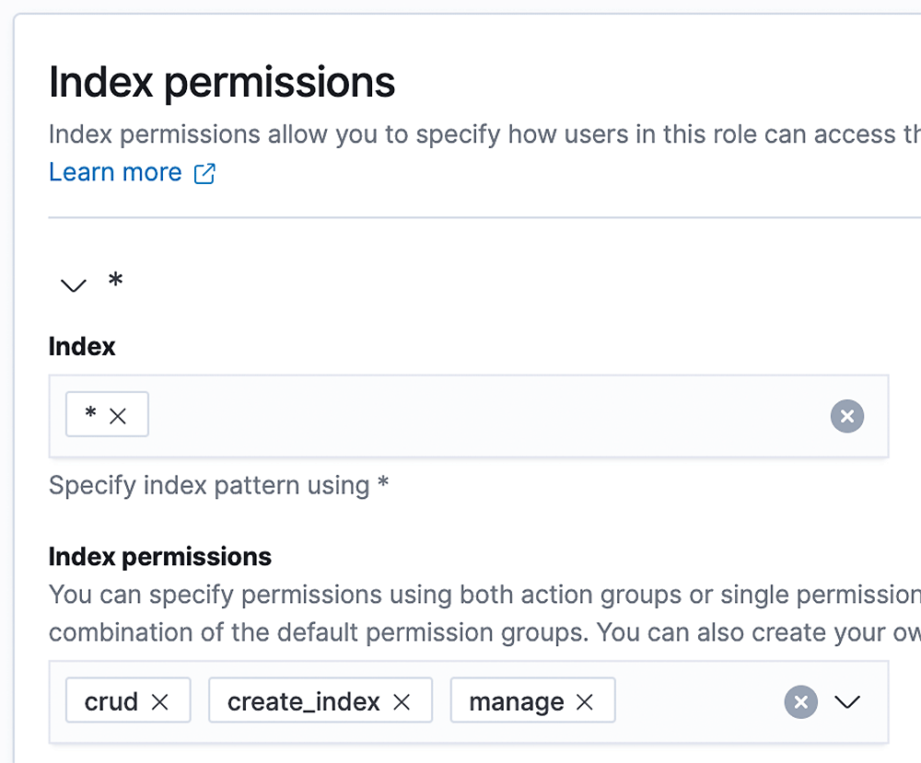Select the create_index chip label
Viewport: 921px width, 763px height.
(x=303, y=702)
